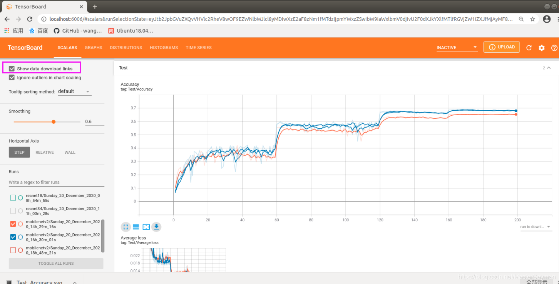Click the blue curve endpoint at step 200

pyautogui.click(x=516, y=111)
